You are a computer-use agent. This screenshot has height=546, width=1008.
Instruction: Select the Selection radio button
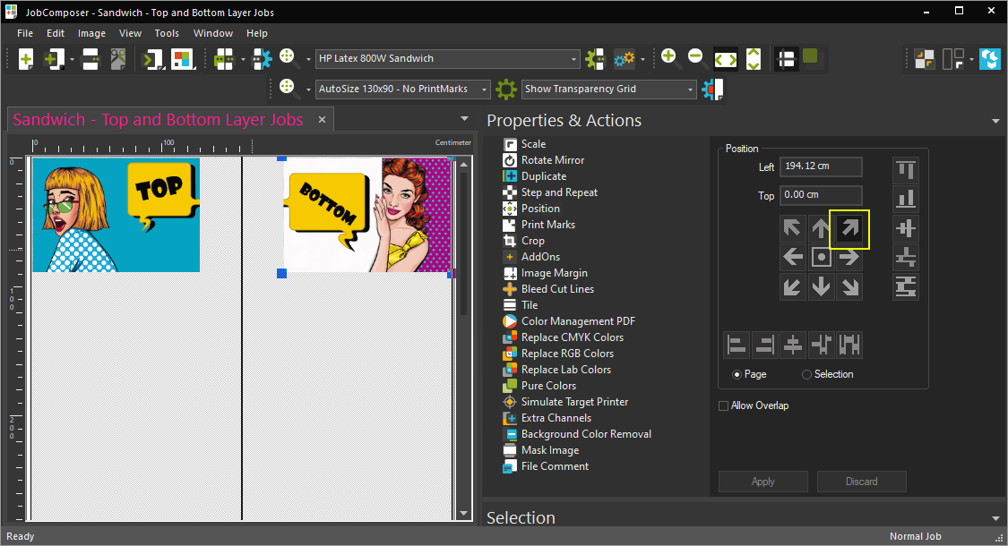(x=806, y=374)
